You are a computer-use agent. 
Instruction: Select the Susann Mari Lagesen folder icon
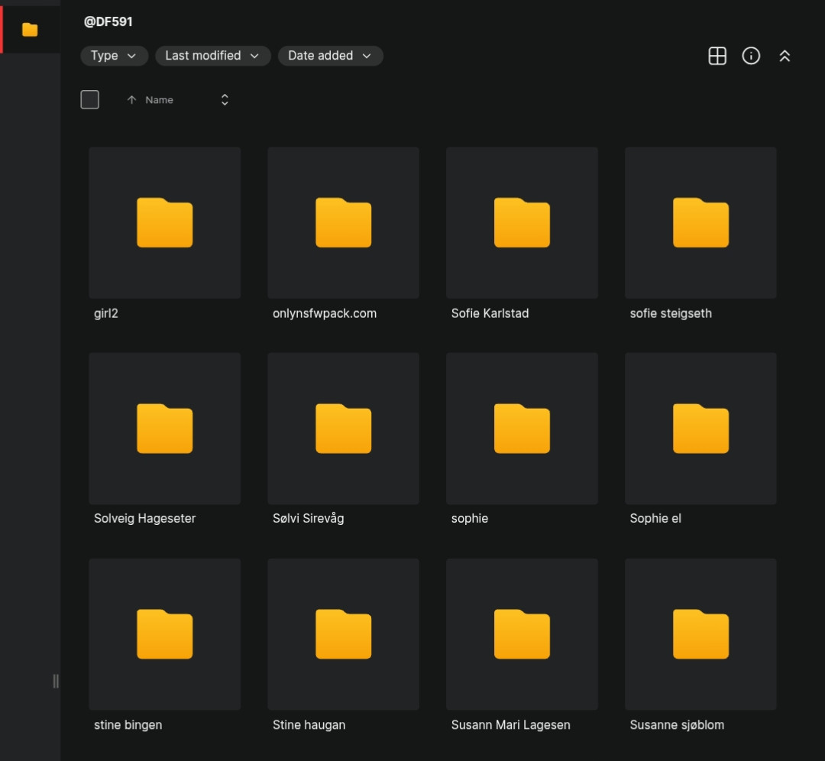[522, 634]
